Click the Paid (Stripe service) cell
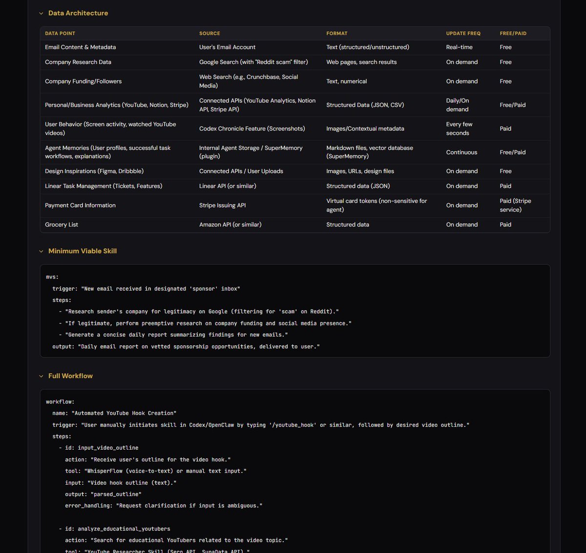The width and height of the screenshot is (586, 553). 515,205
